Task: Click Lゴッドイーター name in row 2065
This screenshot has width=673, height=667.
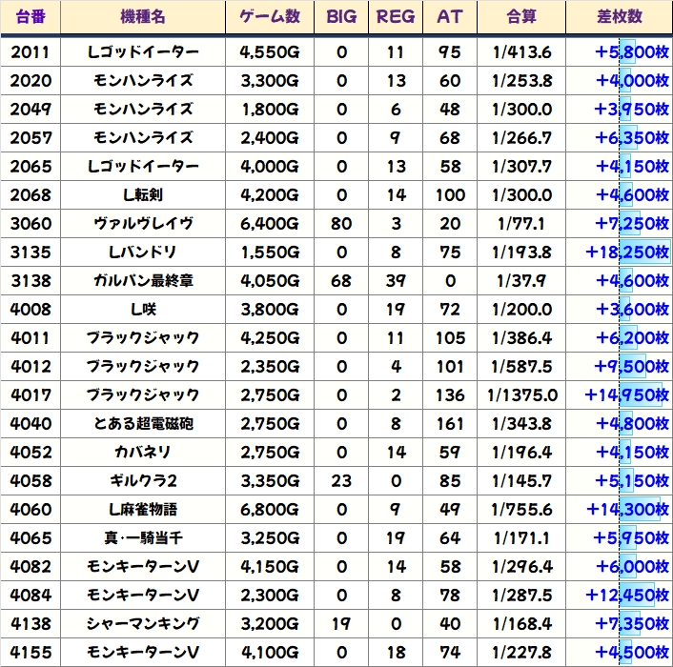Action: (x=143, y=167)
